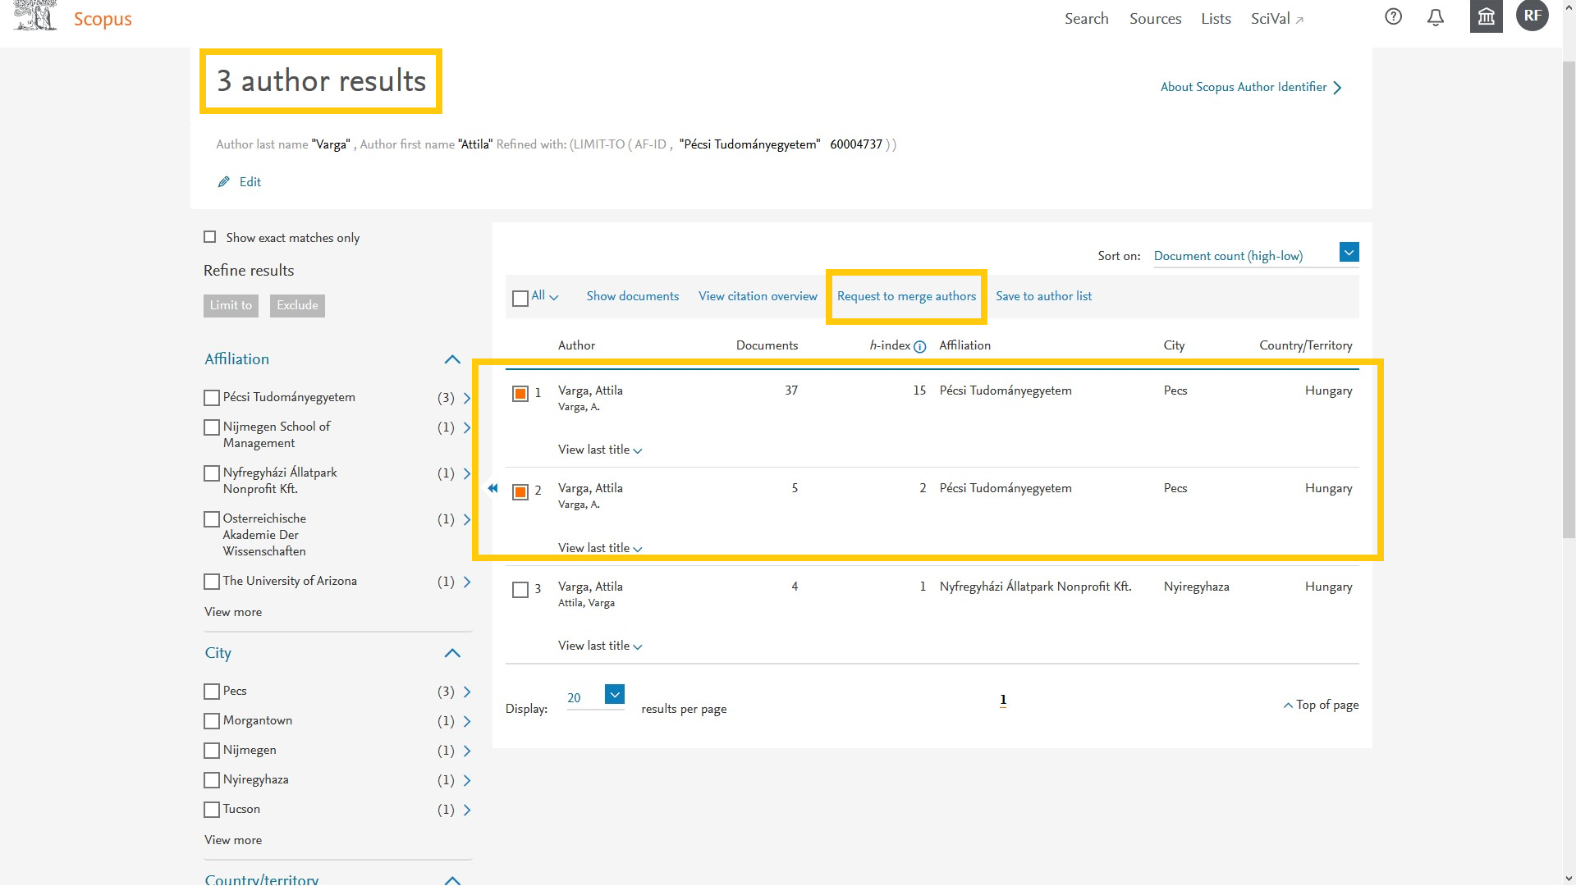Check the Nijmegen School of Management filter
This screenshot has width=1576, height=886.
click(212, 427)
